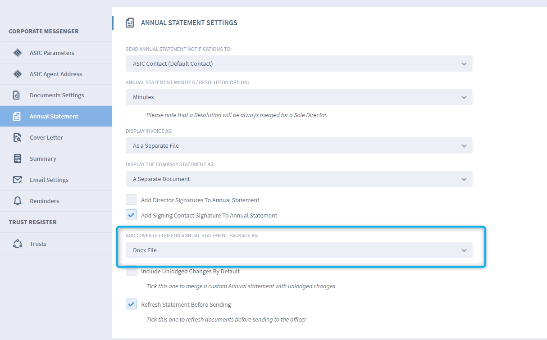This screenshot has width=547, height=340.
Task: Click the Send Annual Statement Notifications To label
Action: click(179, 49)
